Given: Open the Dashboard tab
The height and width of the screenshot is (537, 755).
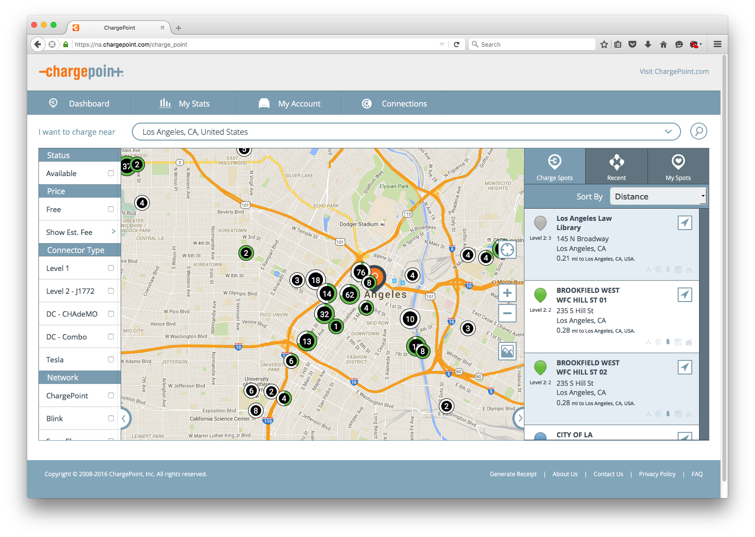Looking at the screenshot, I should pos(79,104).
